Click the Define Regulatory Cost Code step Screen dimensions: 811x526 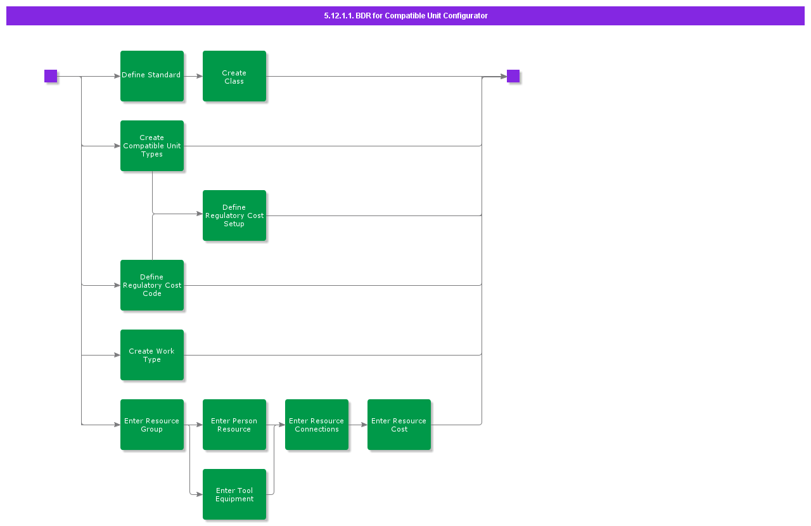pyautogui.click(x=152, y=285)
